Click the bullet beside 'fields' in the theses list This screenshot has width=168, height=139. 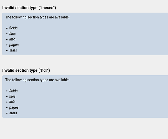pos(7,28)
